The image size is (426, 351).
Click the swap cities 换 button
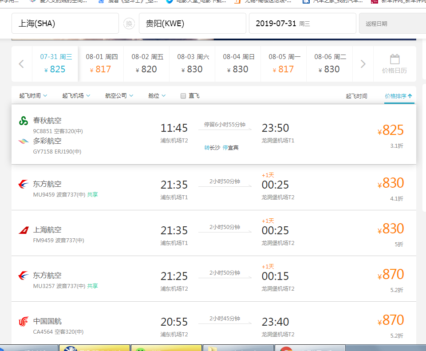click(x=129, y=24)
